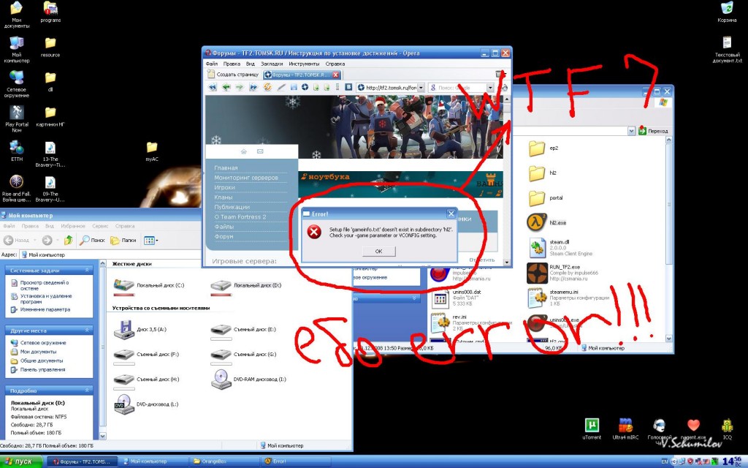Open the Закладки menu in Opera
Screen dimensions: 748x468
pos(272,64)
